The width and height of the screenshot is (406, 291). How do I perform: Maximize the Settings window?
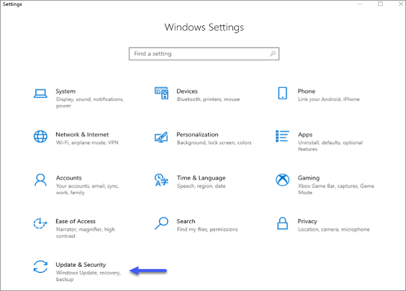coord(380,4)
